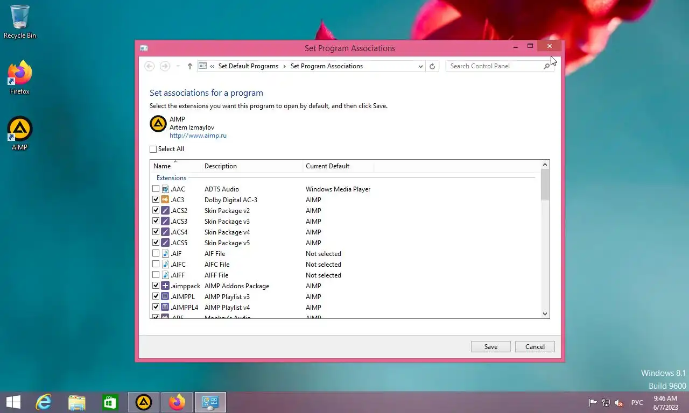Screen dimensions: 689x413
Task: Click the Save button
Action: point(491,347)
